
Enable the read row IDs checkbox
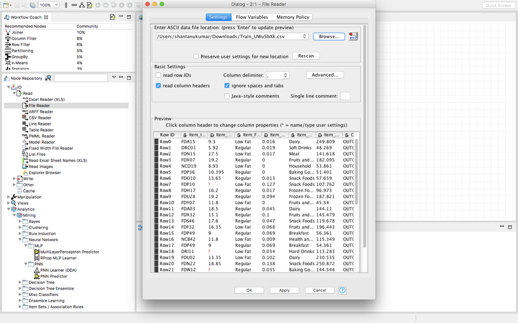[159, 75]
